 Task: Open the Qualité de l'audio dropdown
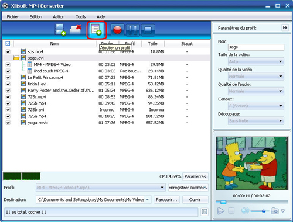tap(256, 91)
